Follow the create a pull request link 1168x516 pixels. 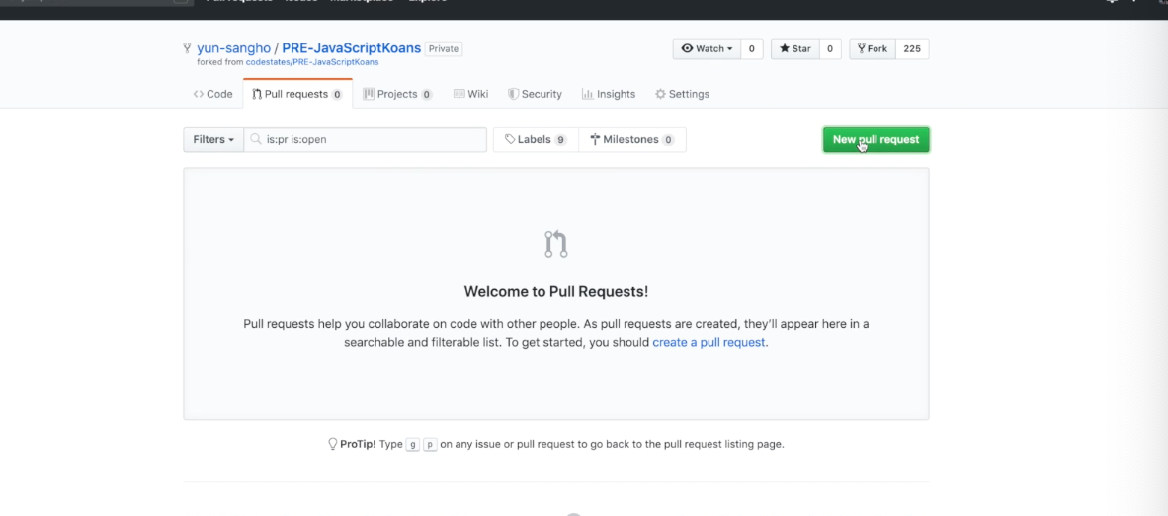[x=709, y=343]
